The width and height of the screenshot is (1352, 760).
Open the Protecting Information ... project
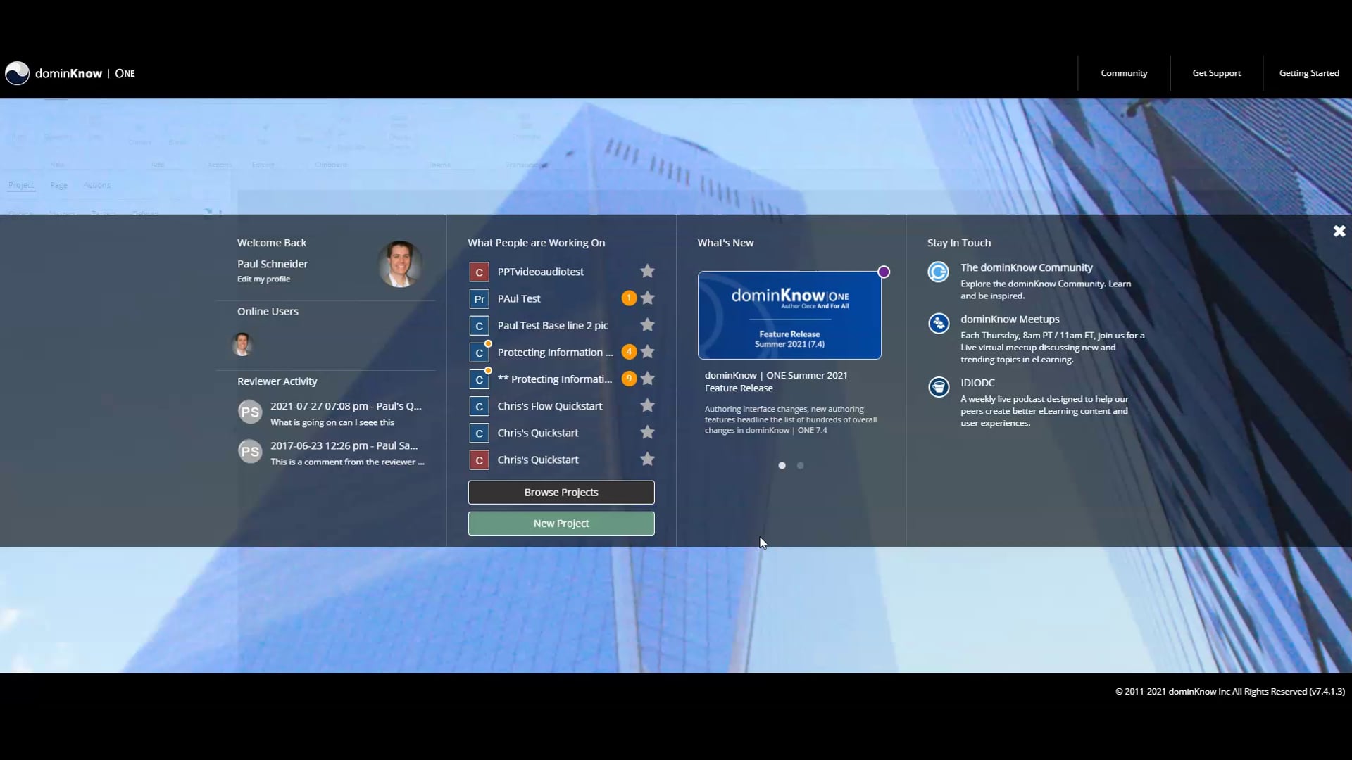pyautogui.click(x=555, y=352)
